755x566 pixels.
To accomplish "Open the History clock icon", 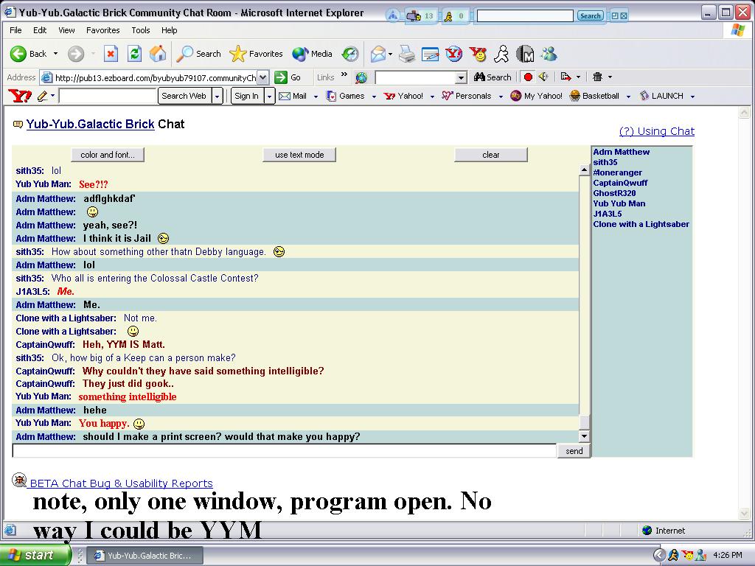I will [350, 54].
